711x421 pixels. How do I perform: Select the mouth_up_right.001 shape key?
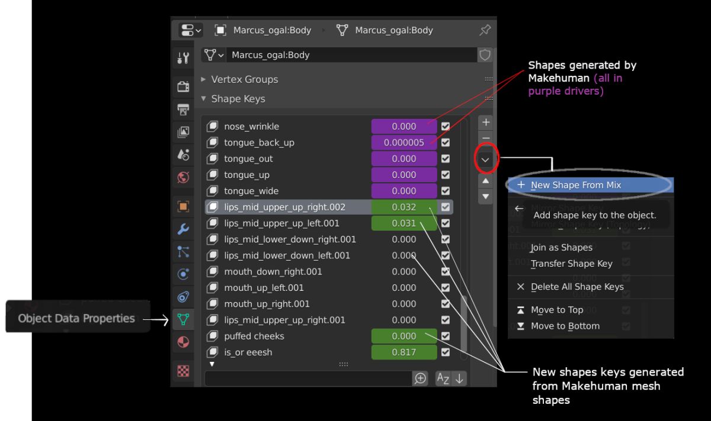(x=267, y=304)
